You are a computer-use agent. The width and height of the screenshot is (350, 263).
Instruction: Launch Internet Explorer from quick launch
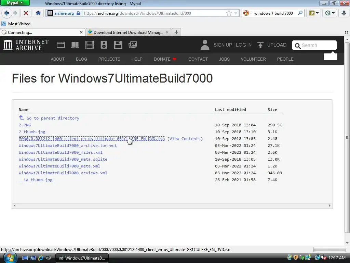41,258
